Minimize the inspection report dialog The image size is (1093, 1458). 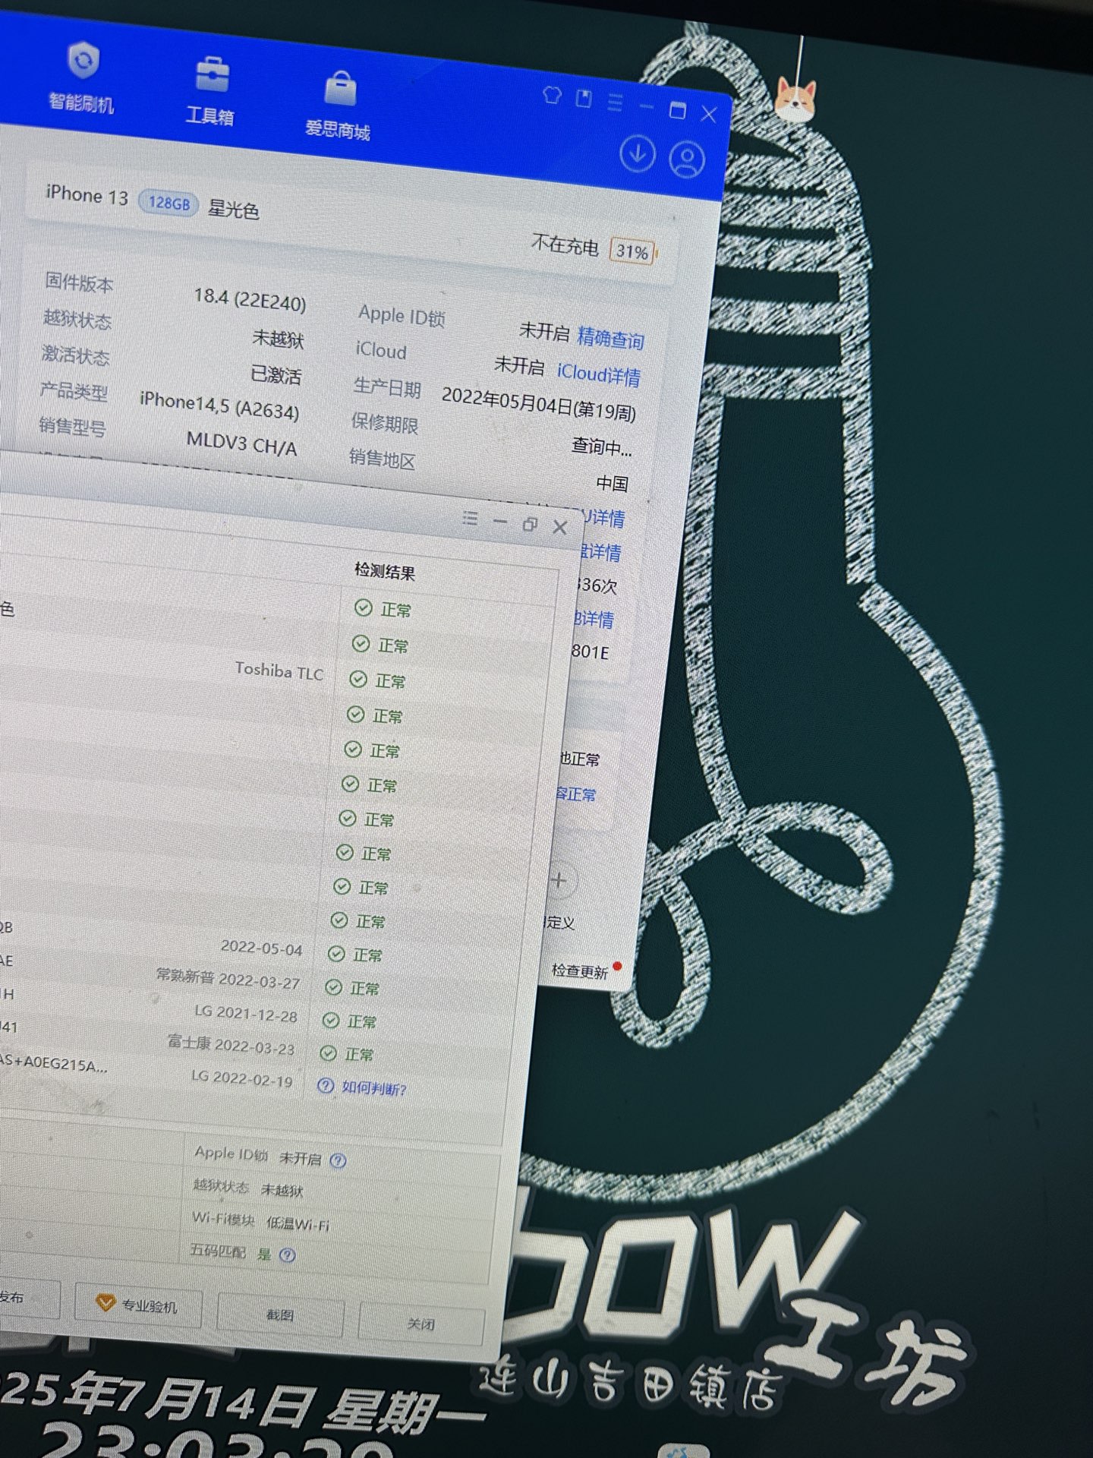tap(499, 521)
